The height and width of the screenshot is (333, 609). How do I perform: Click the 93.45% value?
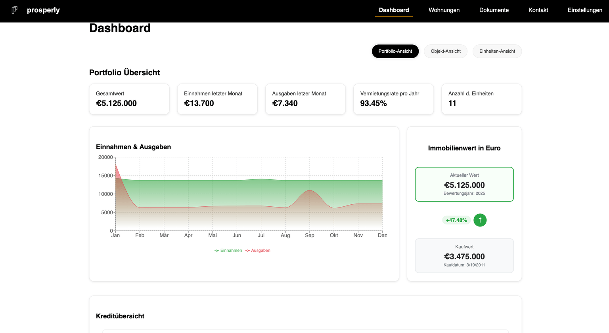click(x=373, y=103)
